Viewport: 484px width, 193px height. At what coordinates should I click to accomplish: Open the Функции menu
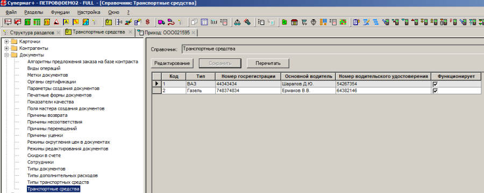pos(60,12)
